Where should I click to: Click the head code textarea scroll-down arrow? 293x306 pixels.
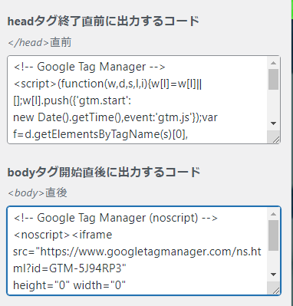click(273, 123)
